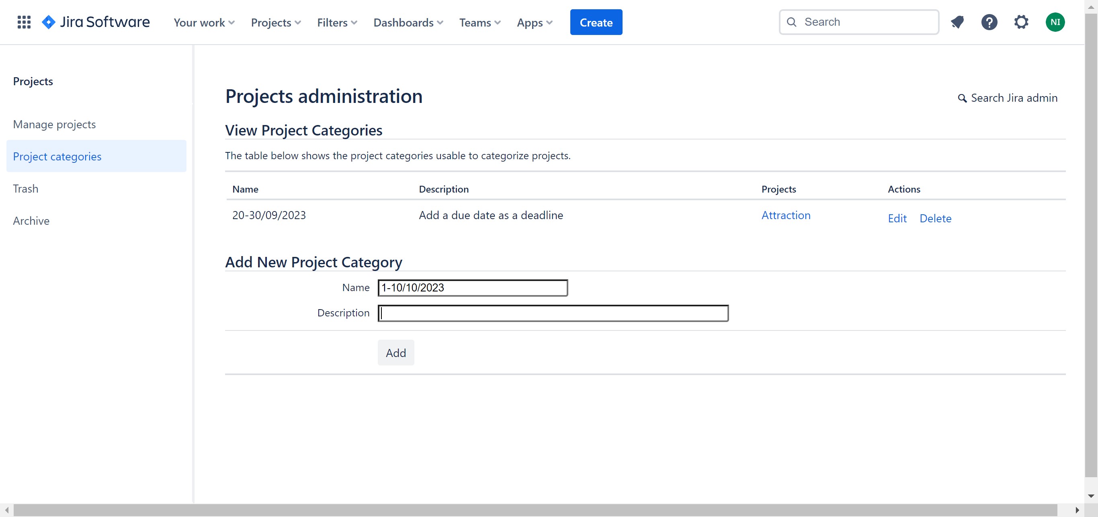The height and width of the screenshot is (517, 1098).
Task: Open the NI profile avatar
Action: point(1055,22)
